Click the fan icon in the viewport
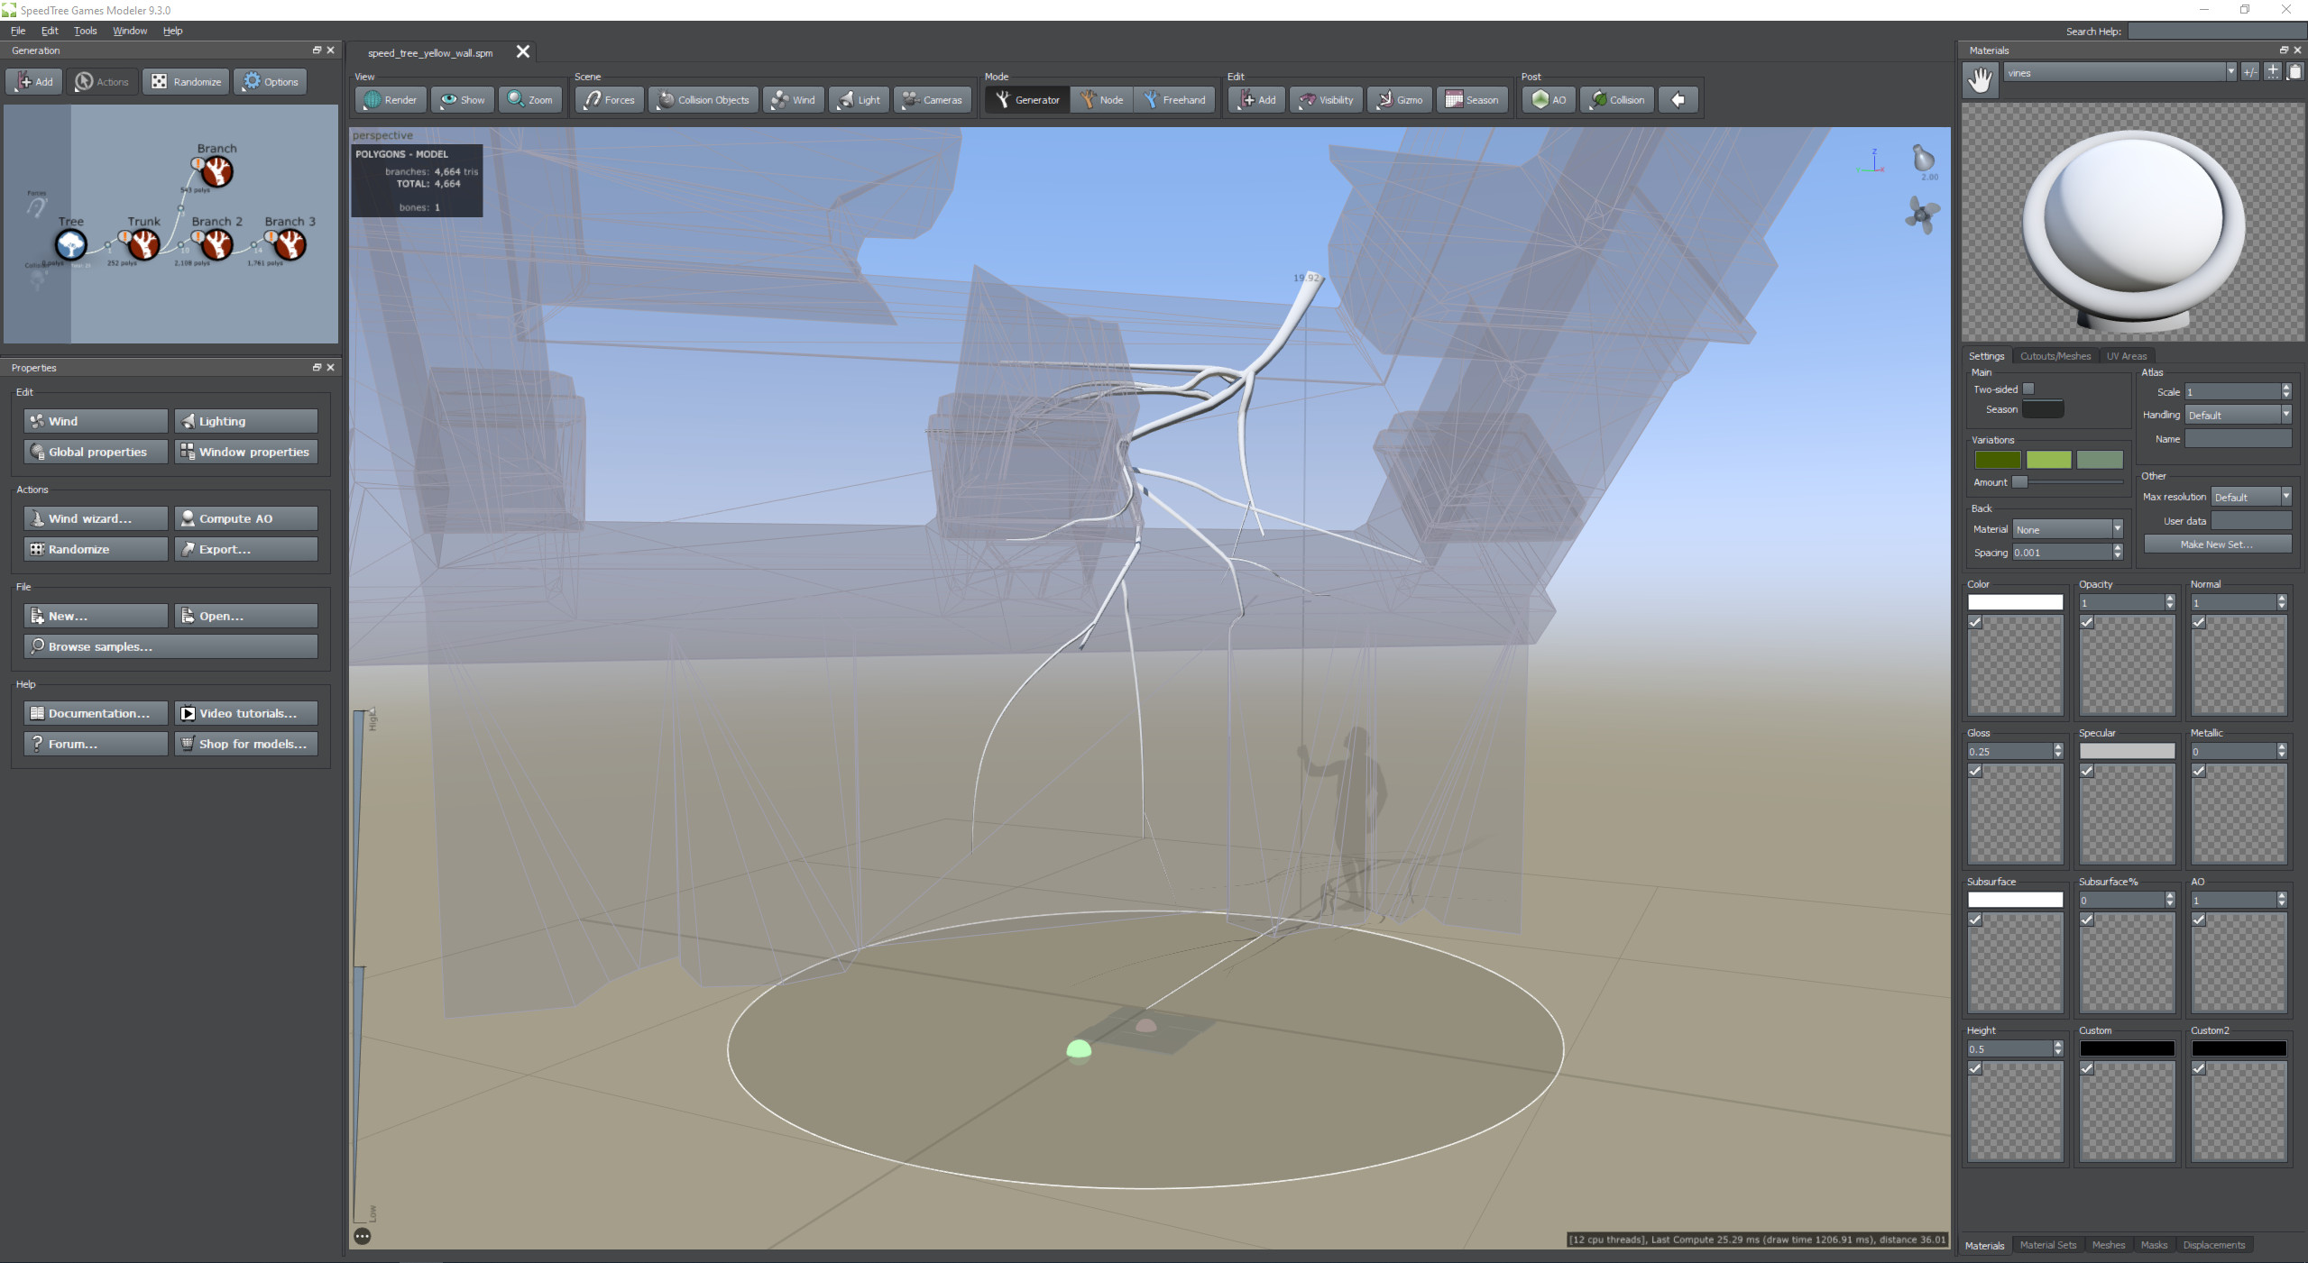 pos(1921,215)
